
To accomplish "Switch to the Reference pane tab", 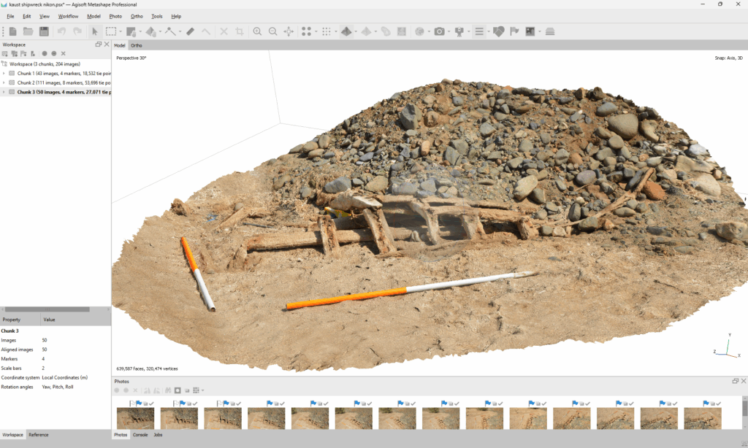I will tap(39, 435).
